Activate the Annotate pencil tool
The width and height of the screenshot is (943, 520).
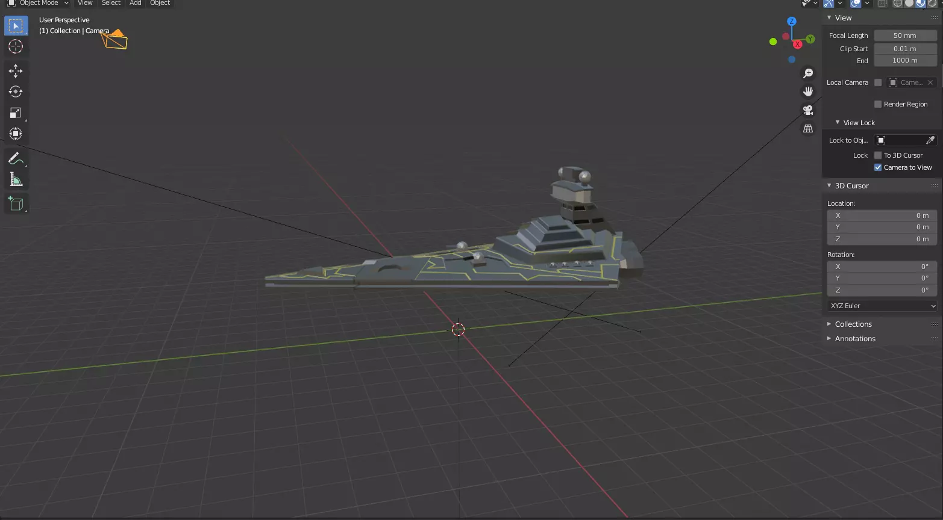click(x=16, y=159)
